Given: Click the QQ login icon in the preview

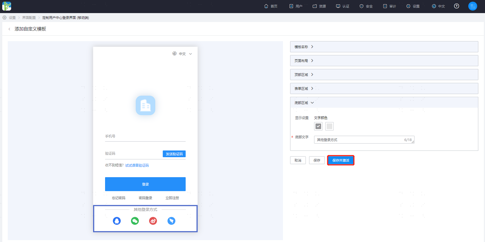Looking at the screenshot, I should (117, 221).
